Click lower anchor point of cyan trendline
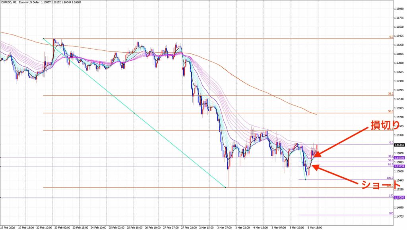The width and height of the screenshot is (407, 230). 225,187
